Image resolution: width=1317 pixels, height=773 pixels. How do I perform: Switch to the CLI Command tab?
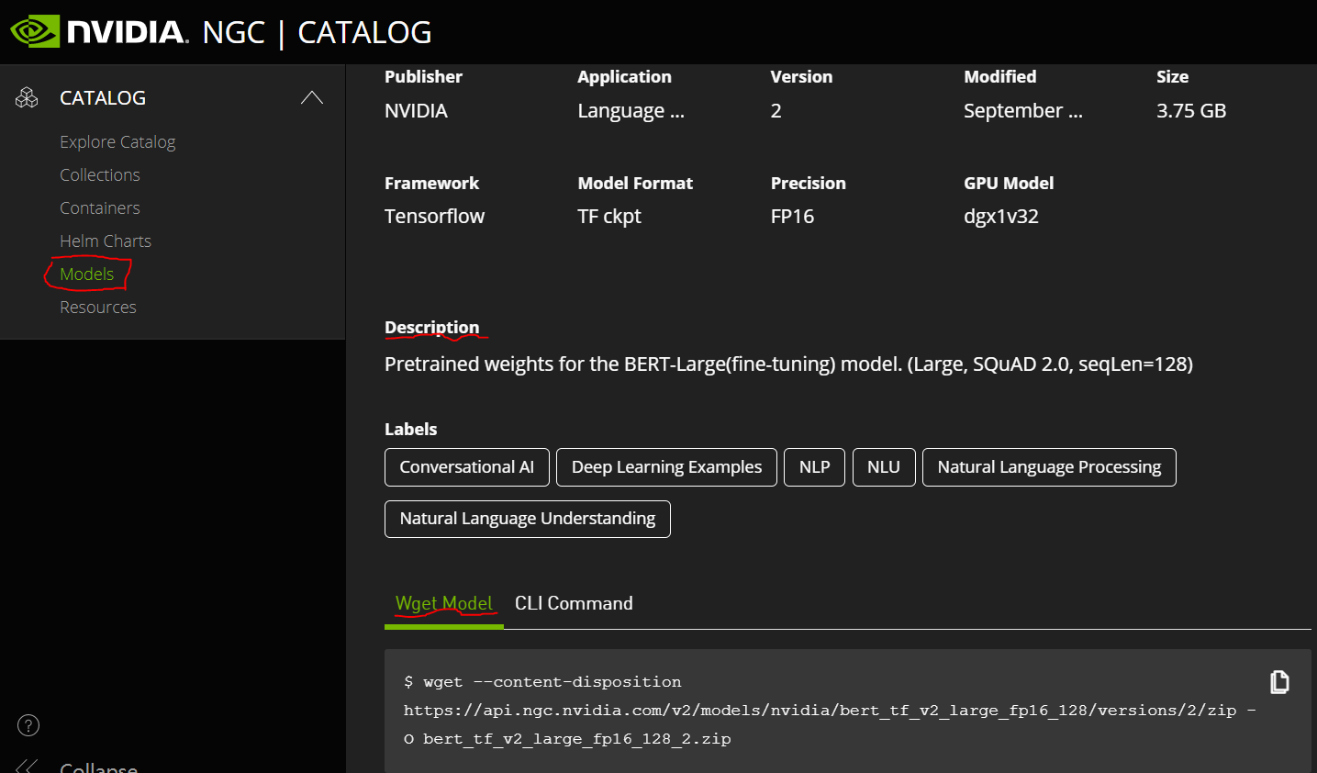coord(574,603)
